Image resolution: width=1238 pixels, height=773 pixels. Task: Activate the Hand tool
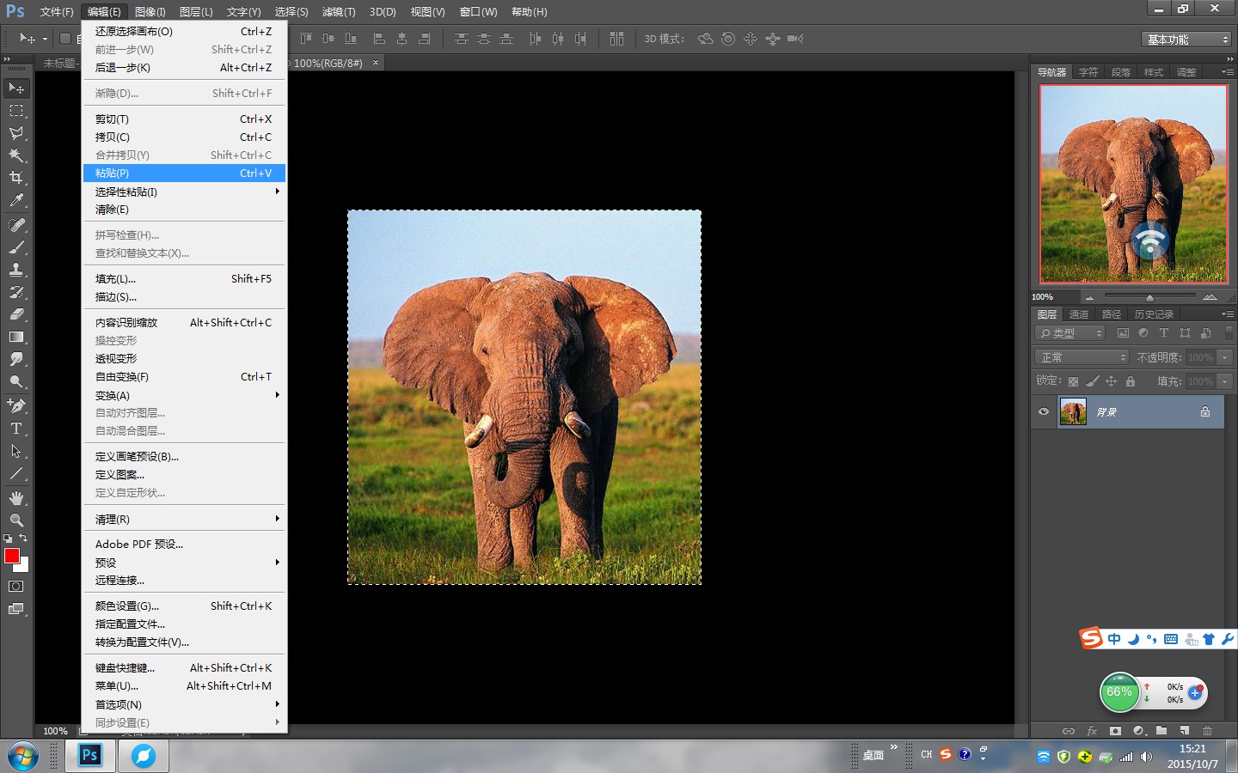coord(16,498)
